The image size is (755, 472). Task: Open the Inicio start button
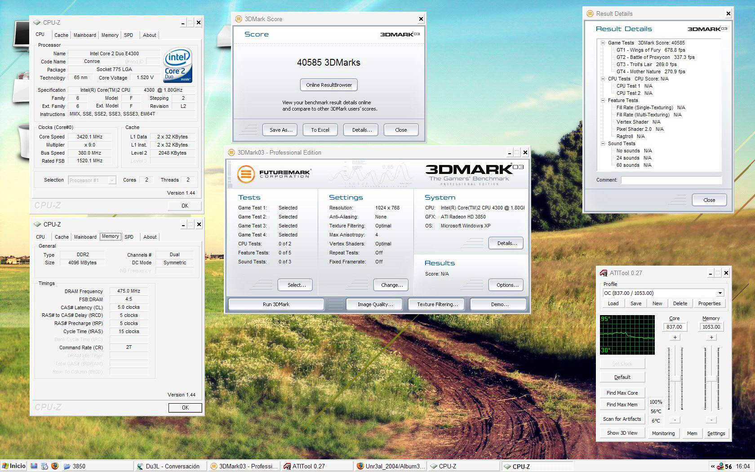[14, 466]
